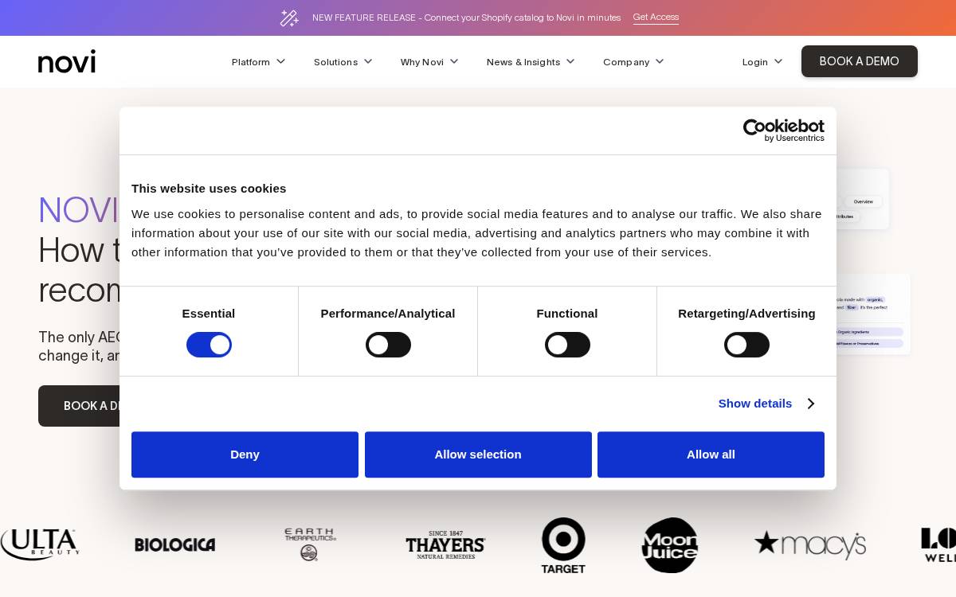Click 'This website uses cookies' heading
The width and height of the screenshot is (956, 597).
(x=209, y=189)
